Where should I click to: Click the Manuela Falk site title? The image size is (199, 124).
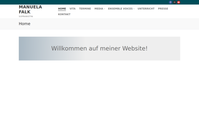coord(30,9)
